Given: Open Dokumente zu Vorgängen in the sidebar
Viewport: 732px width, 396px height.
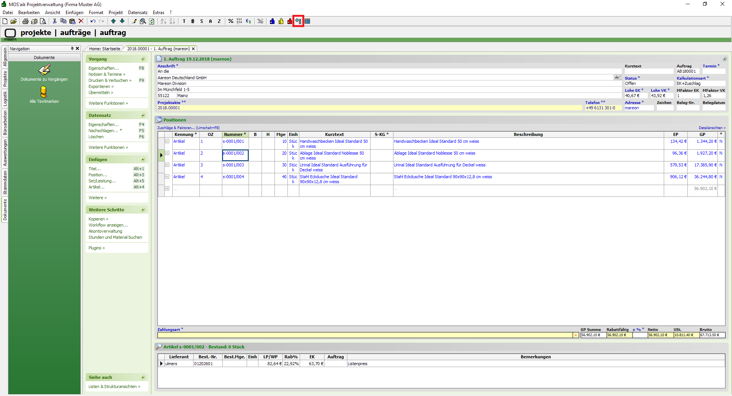Looking at the screenshot, I should pos(44,72).
